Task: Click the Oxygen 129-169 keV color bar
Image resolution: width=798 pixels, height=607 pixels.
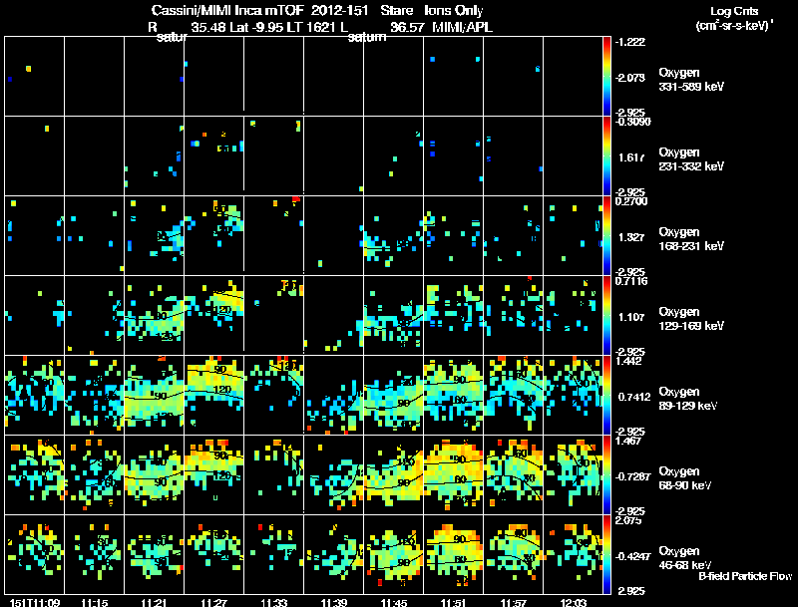Action: [x=606, y=316]
